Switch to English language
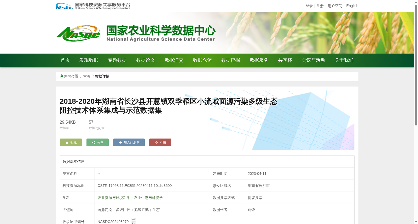 (352, 6)
